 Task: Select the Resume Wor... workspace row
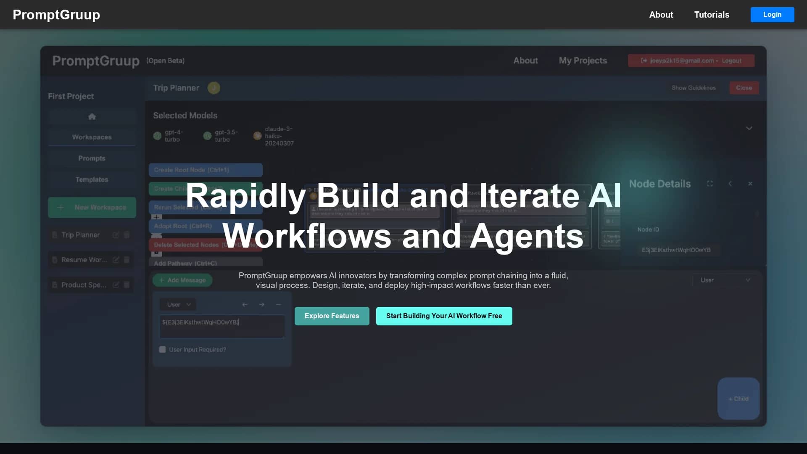91,260
